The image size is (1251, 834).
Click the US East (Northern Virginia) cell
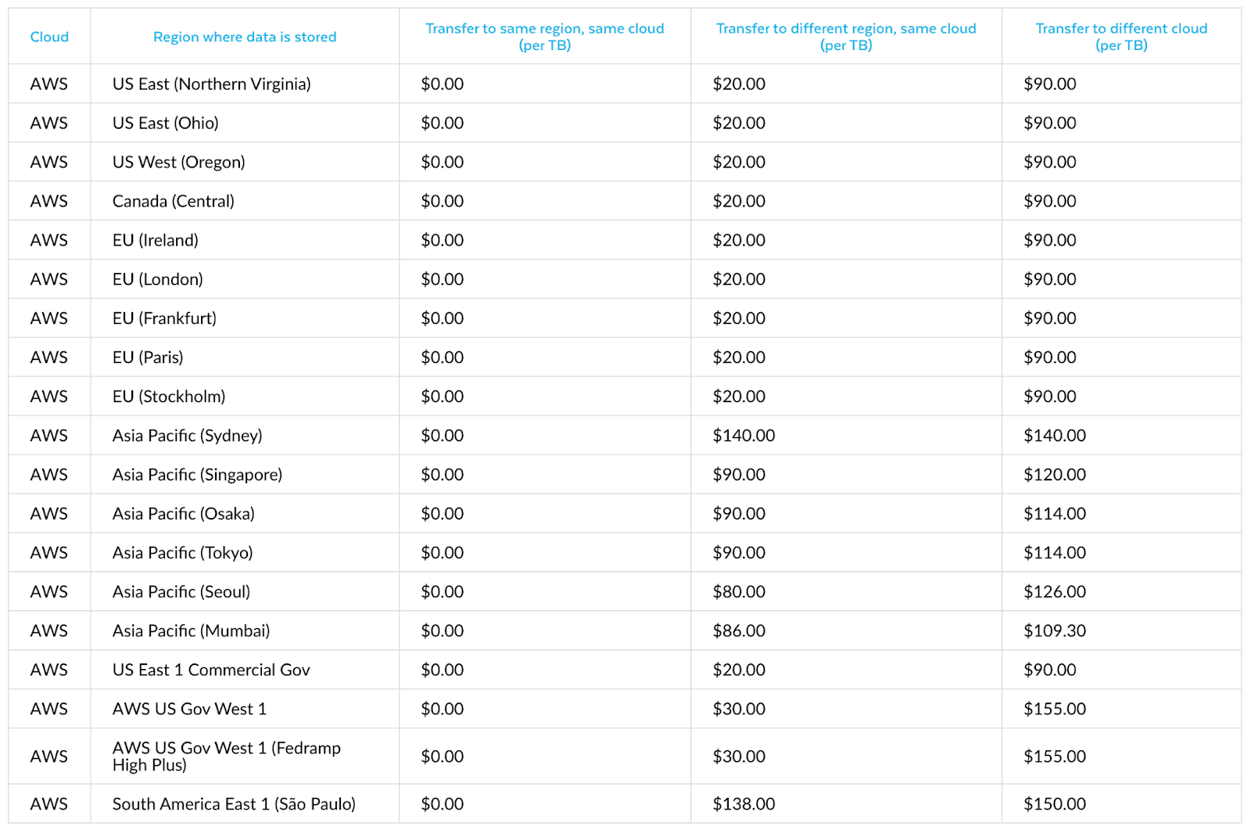tap(211, 84)
